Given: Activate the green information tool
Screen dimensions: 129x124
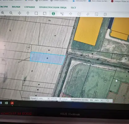Looking at the screenshot, I should pyautogui.click(x=53, y=14).
